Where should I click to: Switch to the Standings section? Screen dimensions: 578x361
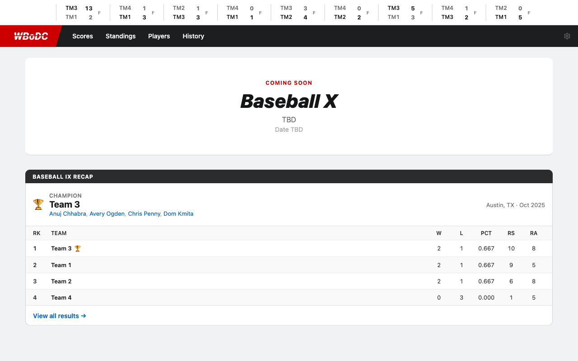[121, 36]
